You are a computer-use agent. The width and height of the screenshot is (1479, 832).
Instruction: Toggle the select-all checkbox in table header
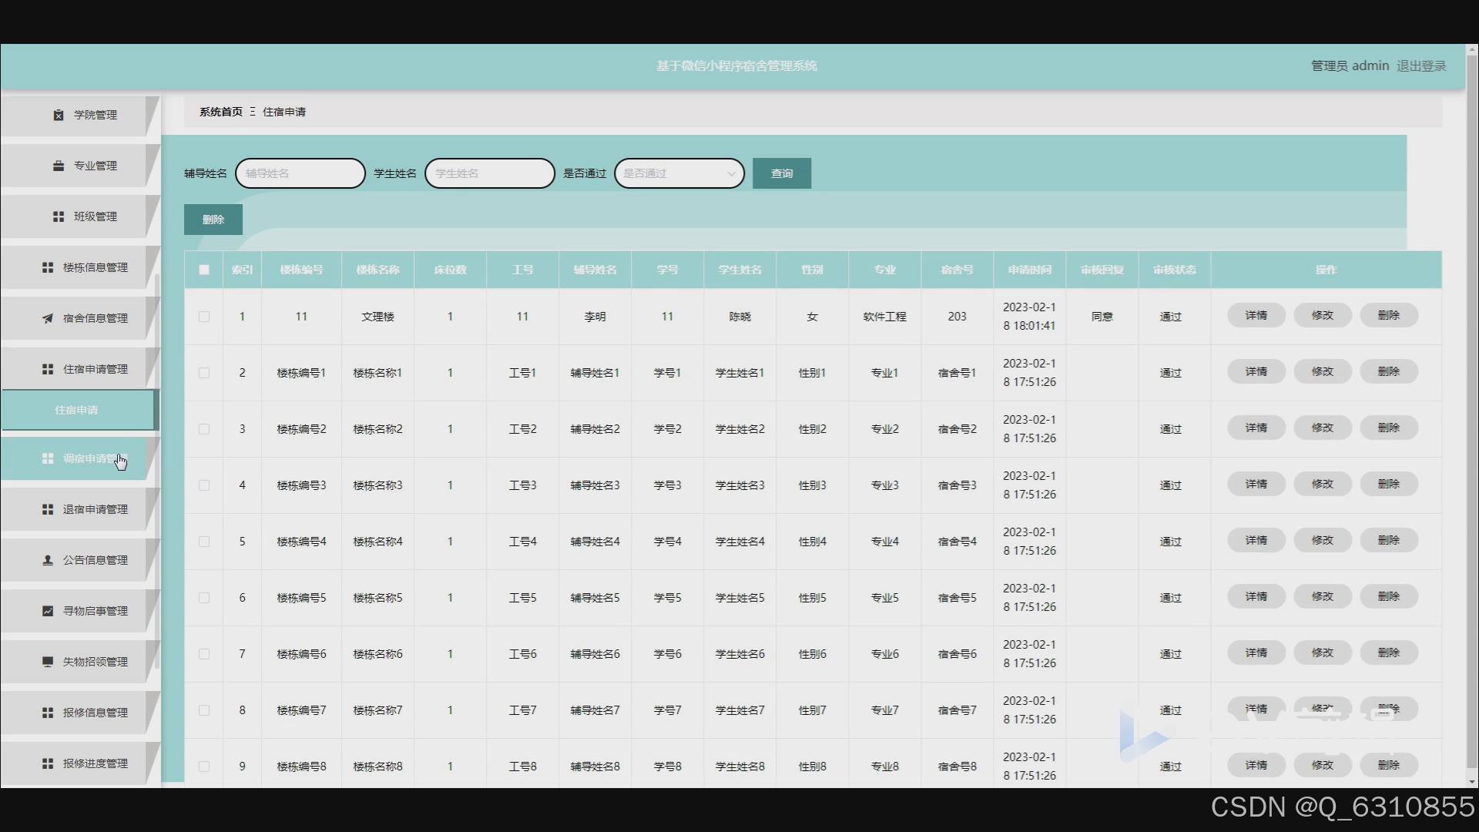pyautogui.click(x=204, y=270)
